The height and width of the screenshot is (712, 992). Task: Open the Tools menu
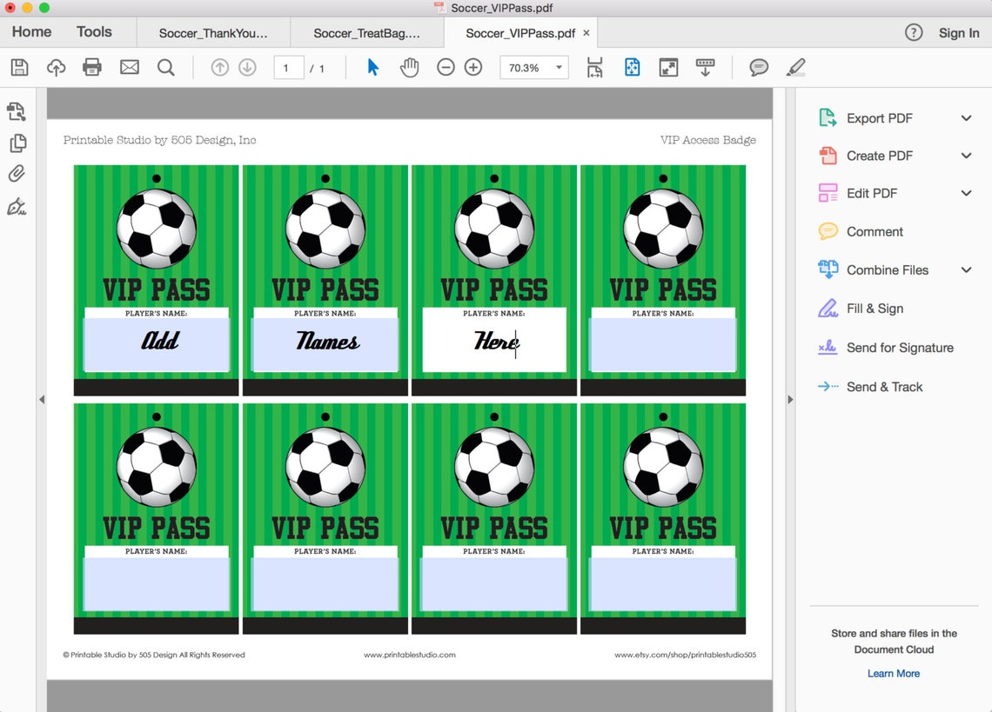pyautogui.click(x=94, y=31)
